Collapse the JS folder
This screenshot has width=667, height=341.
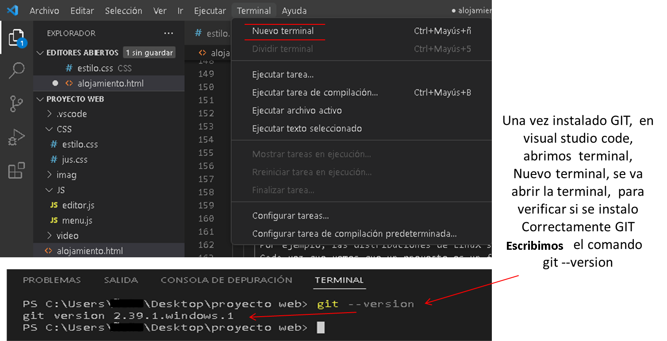pos(50,190)
